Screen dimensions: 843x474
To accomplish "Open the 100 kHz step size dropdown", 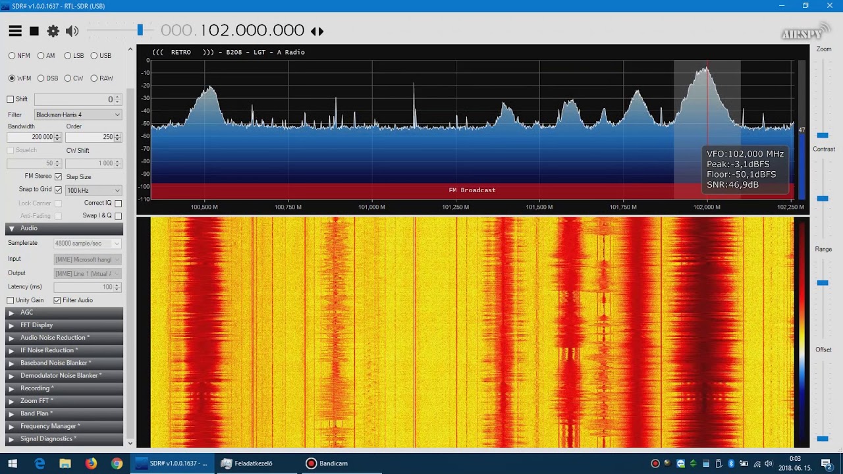I will (x=94, y=190).
